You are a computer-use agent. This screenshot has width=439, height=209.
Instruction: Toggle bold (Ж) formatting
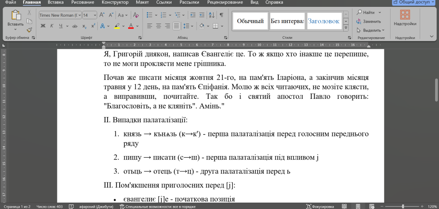pos(43,26)
